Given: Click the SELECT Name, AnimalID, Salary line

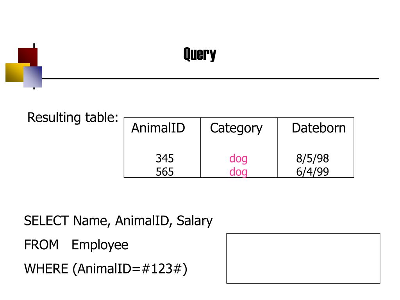Looking at the screenshot, I should click(118, 221).
